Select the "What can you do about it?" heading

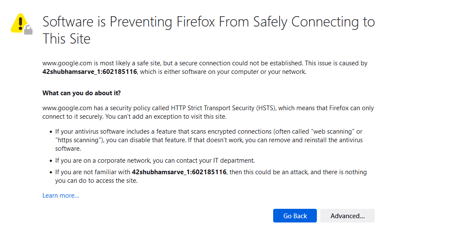point(81,93)
